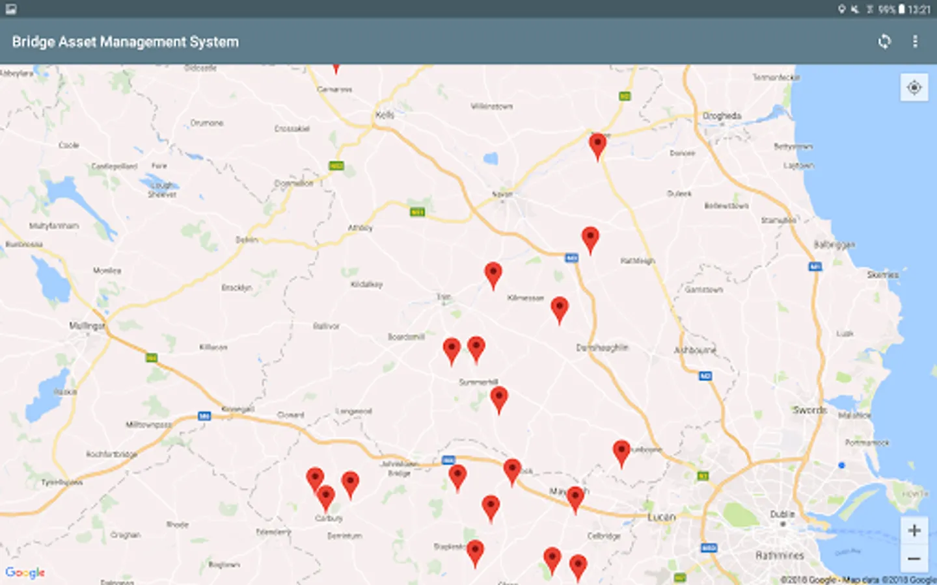Select the bridge marker near Dunboyne

pos(621,450)
